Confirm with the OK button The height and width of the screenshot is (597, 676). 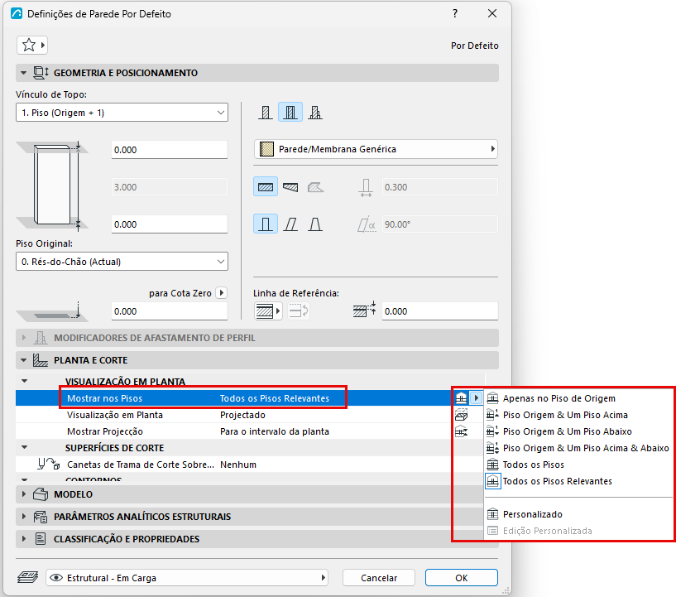[x=462, y=578]
